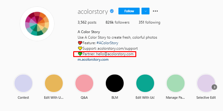Open the three-dot options menu
The image size is (223, 111).
click(x=155, y=11)
